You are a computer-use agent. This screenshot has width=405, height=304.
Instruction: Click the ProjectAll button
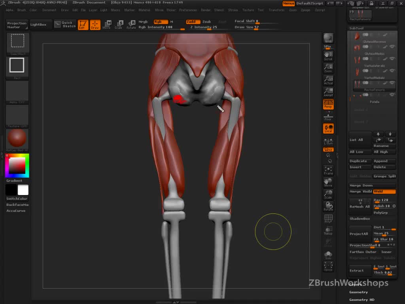(360, 234)
